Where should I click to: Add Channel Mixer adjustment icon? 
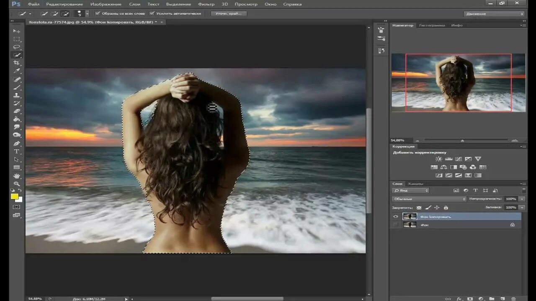(473, 167)
